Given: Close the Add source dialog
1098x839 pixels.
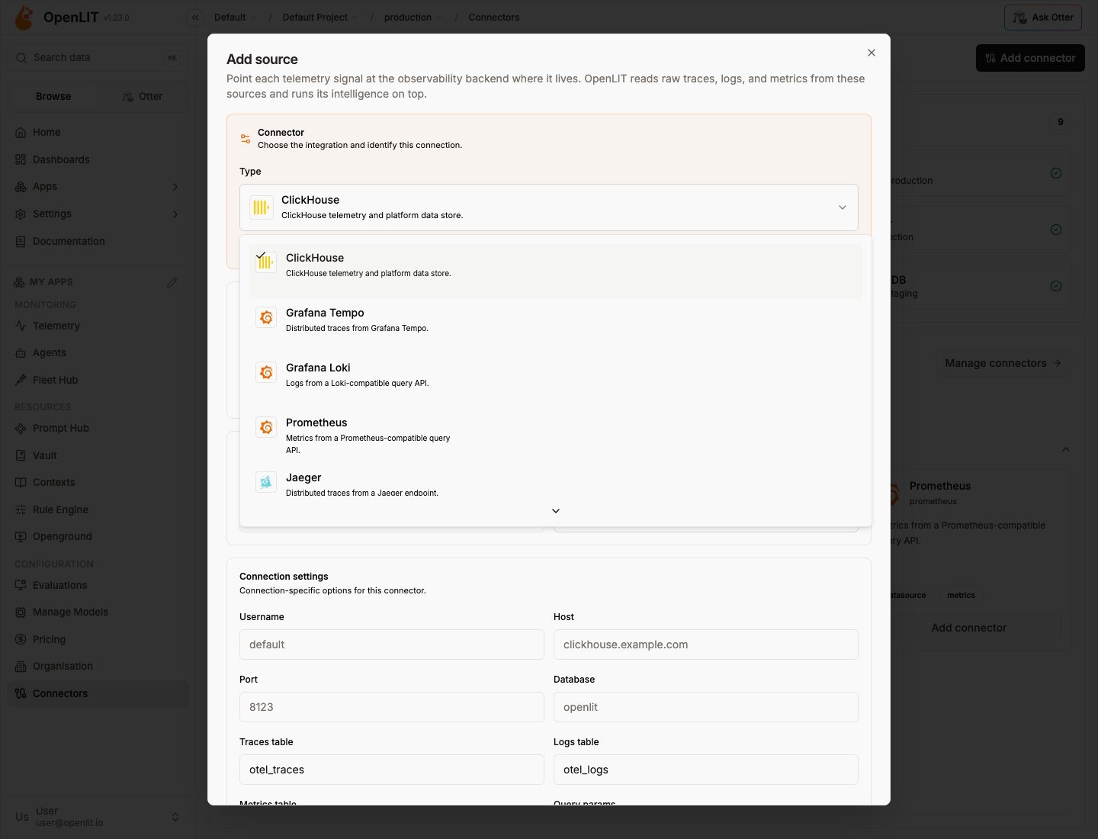Looking at the screenshot, I should (872, 53).
